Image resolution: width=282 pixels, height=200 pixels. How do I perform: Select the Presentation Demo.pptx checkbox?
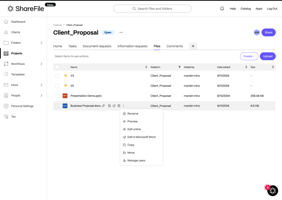[x=57, y=96]
